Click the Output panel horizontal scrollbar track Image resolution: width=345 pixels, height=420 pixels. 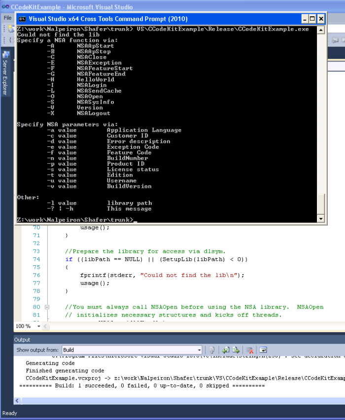(x=183, y=401)
